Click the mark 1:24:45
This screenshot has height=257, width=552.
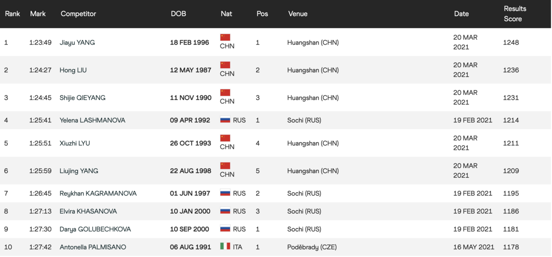40,98
